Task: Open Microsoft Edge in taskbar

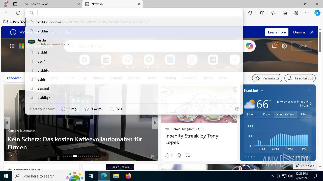Action: click(x=104, y=176)
